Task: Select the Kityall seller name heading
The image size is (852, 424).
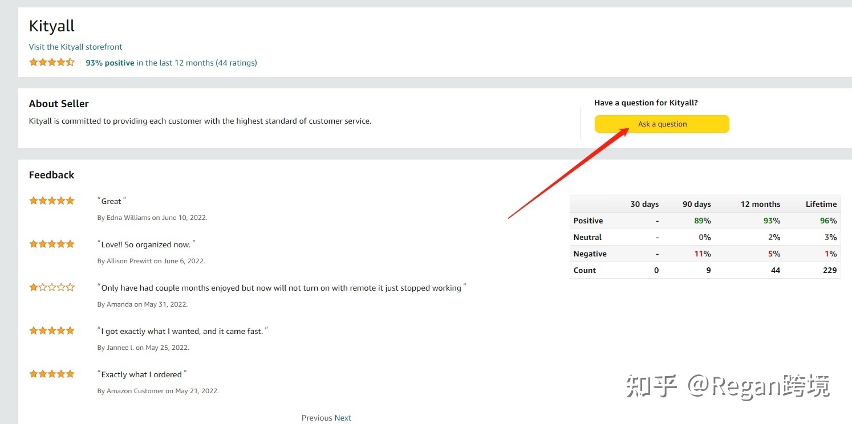Action: coord(52,26)
